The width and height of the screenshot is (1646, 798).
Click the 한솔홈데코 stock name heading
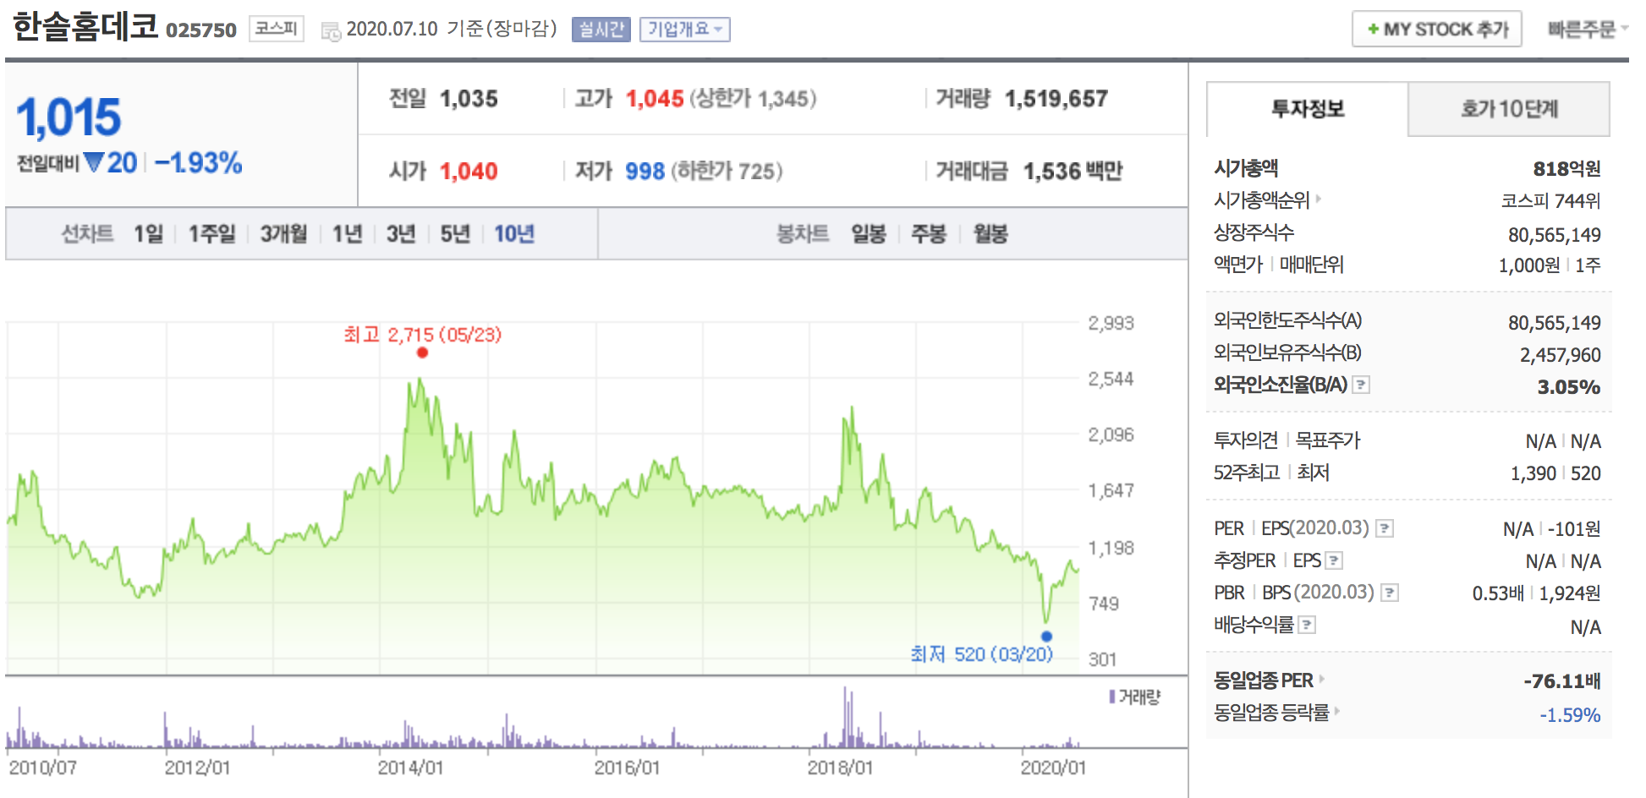(85, 26)
